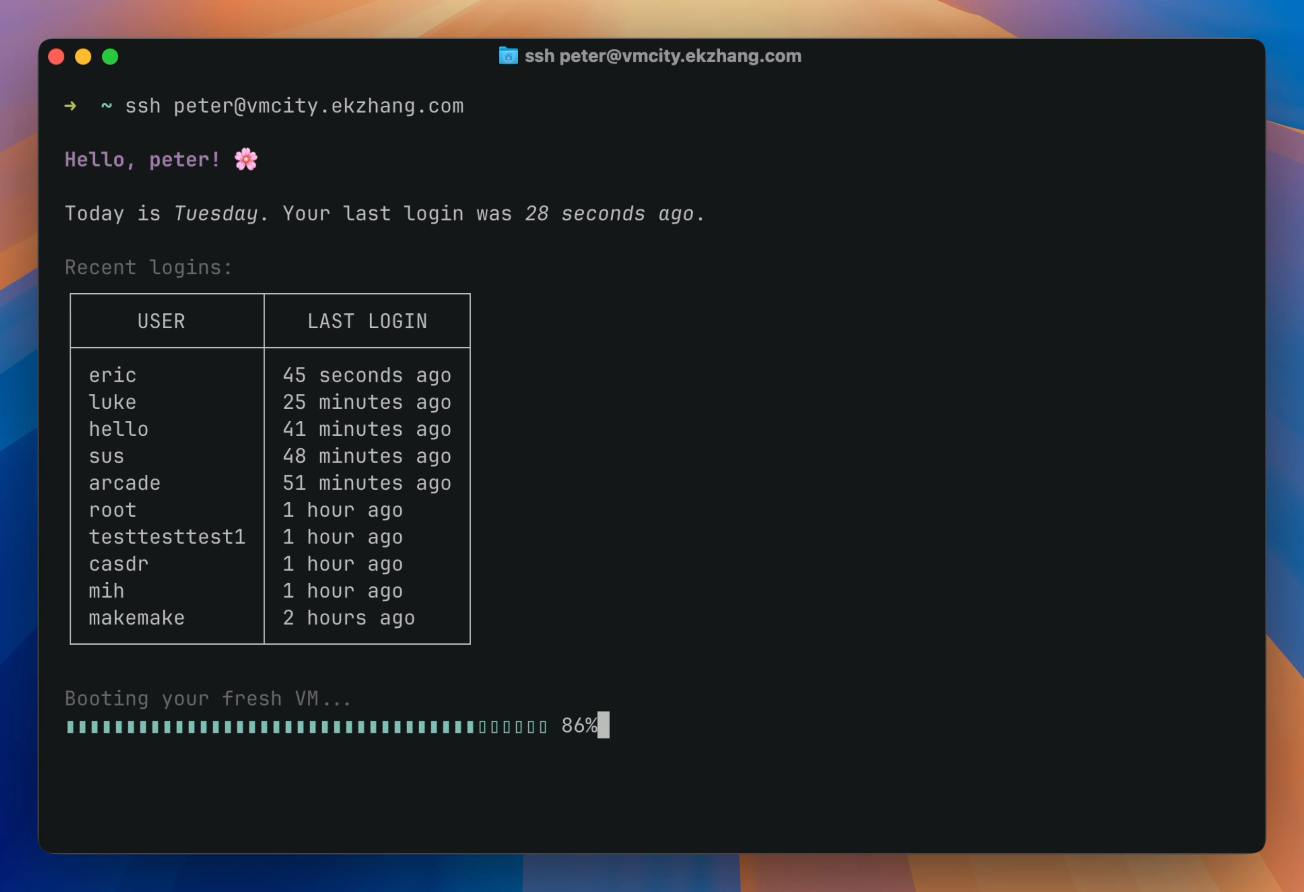Screen dimensions: 1304x892
Task: Click the yellow minimize window button
Action: click(83, 57)
